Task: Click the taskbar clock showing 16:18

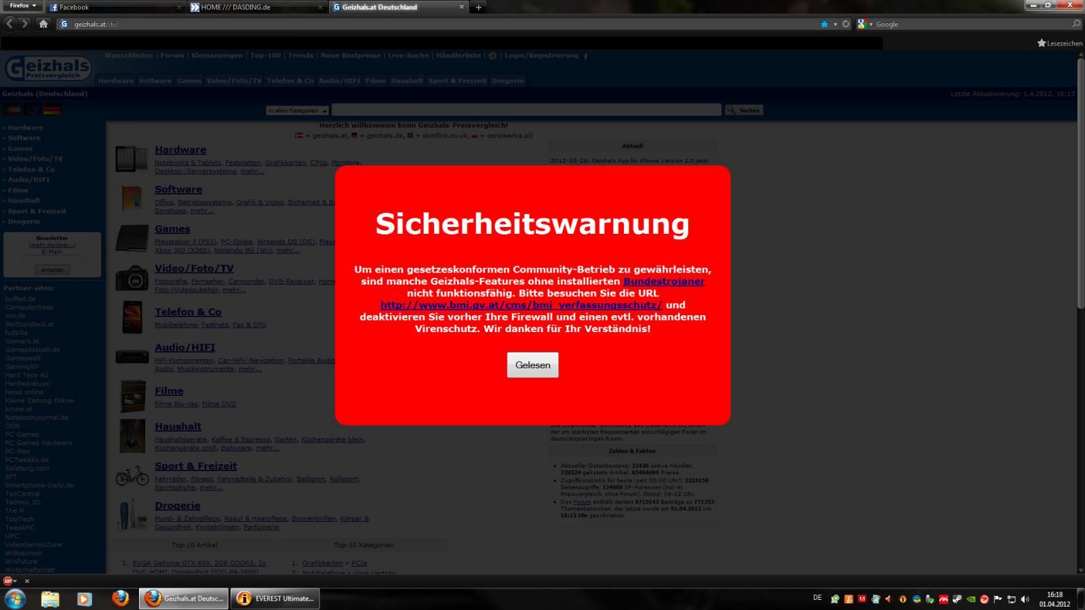Action: [x=1054, y=599]
